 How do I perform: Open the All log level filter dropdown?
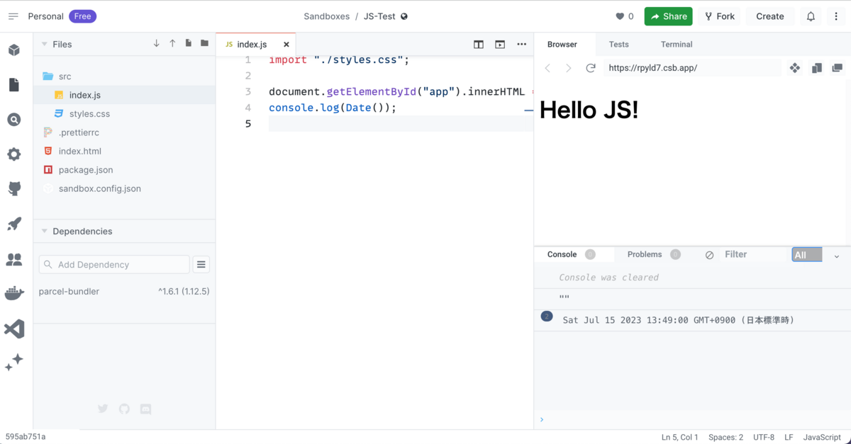click(807, 254)
